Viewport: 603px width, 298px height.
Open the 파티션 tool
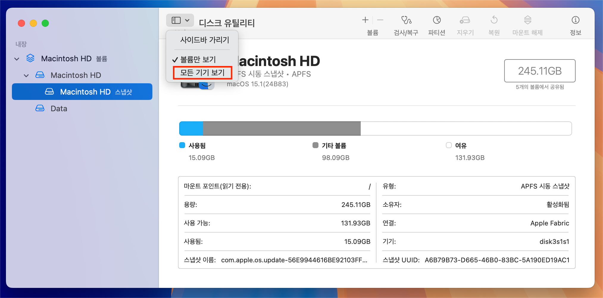click(436, 25)
